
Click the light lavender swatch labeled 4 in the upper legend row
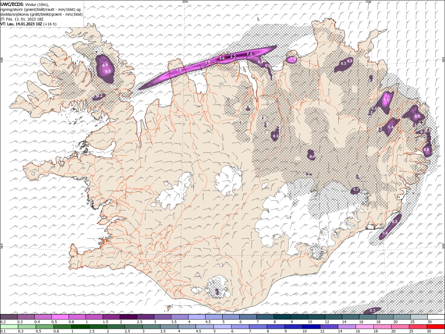click(x=197, y=317)
